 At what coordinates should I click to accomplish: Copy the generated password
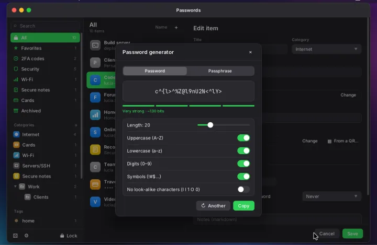[243, 206]
